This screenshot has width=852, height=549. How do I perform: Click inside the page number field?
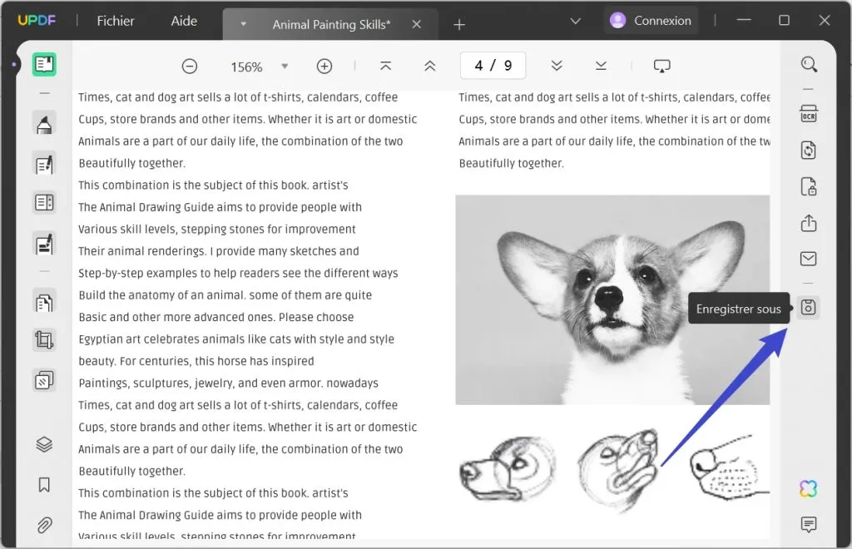tap(493, 65)
